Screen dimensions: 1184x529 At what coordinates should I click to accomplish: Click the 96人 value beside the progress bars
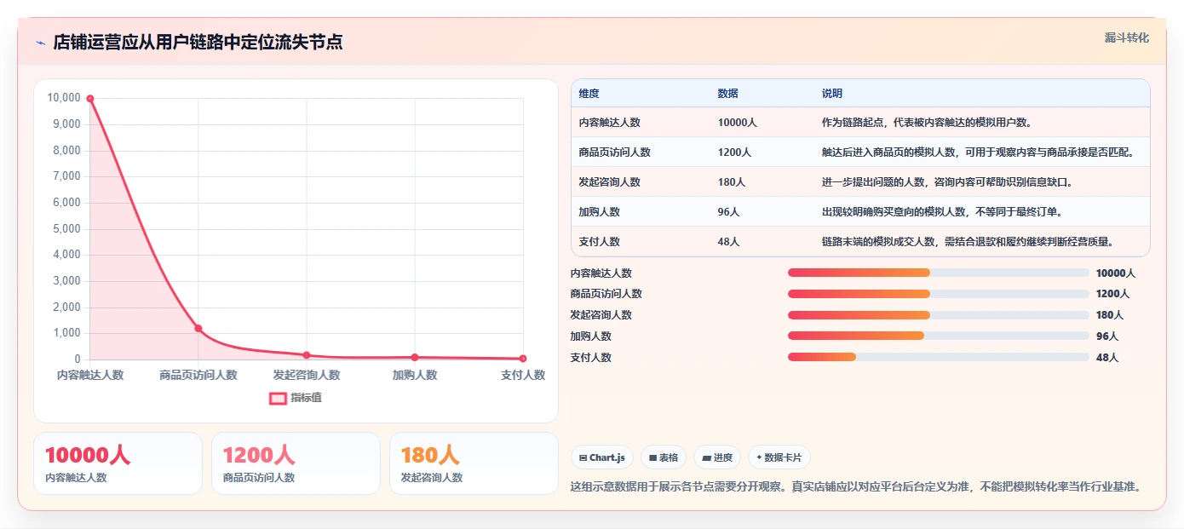pyautogui.click(x=1107, y=336)
